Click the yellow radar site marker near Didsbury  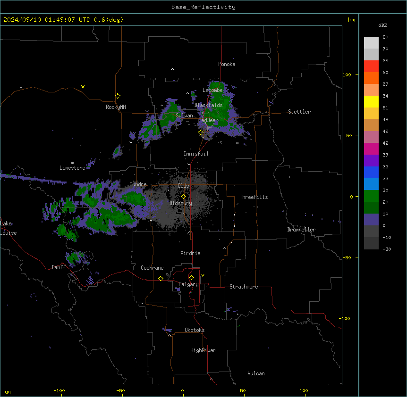click(183, 197)
